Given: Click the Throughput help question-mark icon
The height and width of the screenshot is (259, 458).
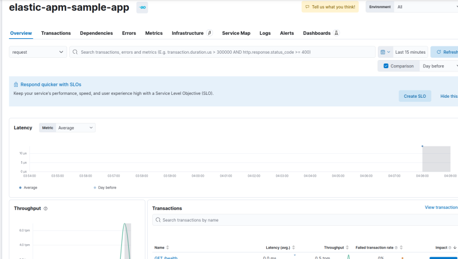Looking at the screenshot, I should [46, 209].
